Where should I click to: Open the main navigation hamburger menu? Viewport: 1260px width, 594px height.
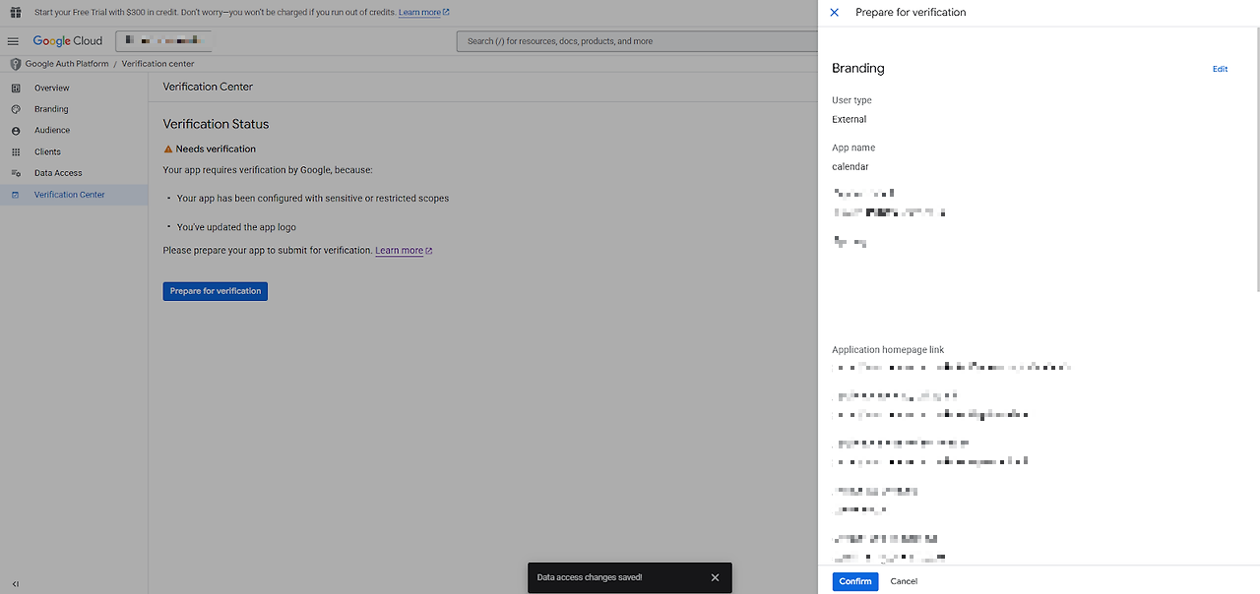click(x=14, y=41)
